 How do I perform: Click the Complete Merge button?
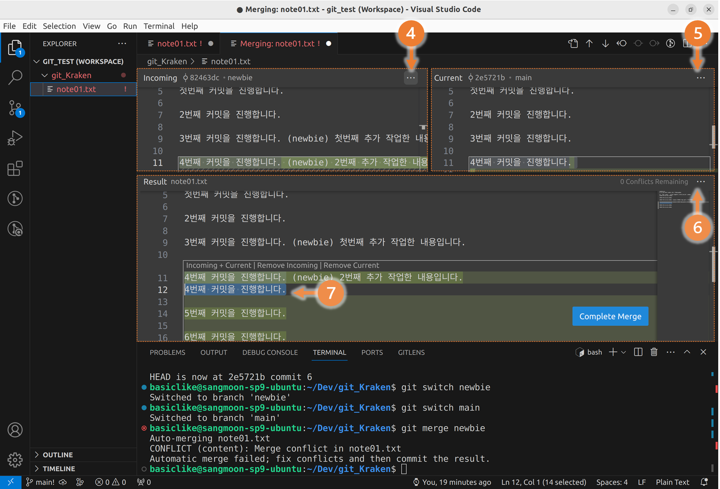[x=610, y=316]
